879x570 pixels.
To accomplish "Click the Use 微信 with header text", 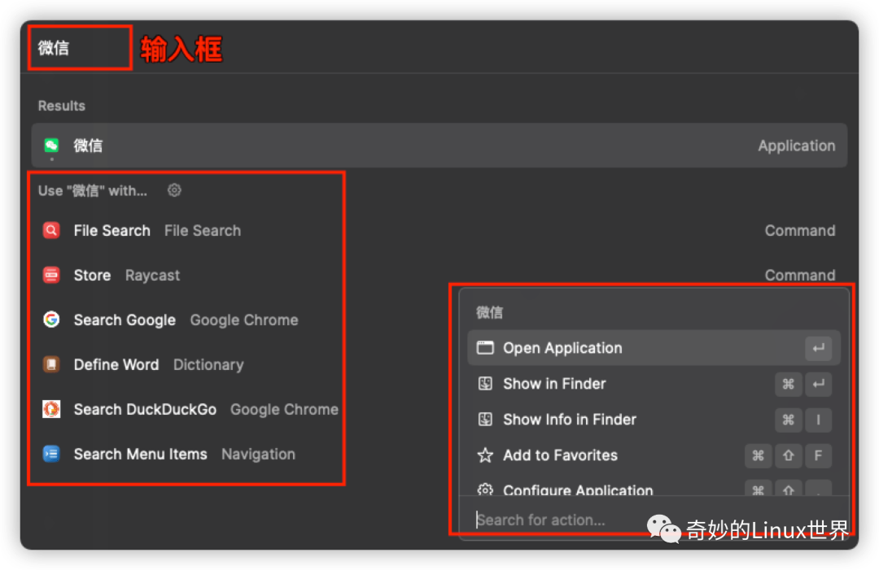I will [93, 190].
